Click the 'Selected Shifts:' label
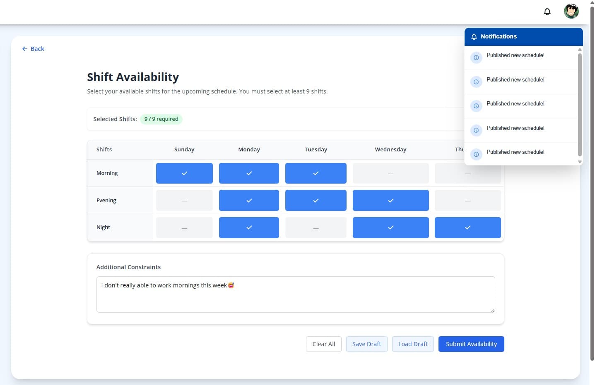The width and height of the screenshot is (595, 385). point(115,119)
